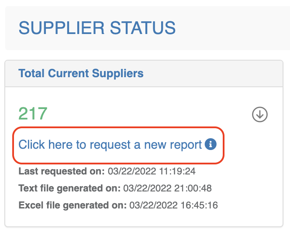Click here to request a new report
The height and width of the screenshot is (232, 290).
pos(110,145)
